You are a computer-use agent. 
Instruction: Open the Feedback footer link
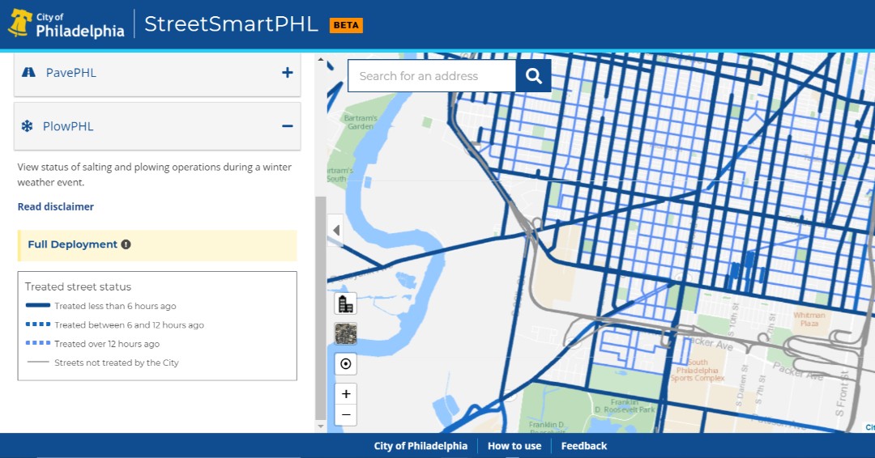pyautogui.click(x=583, y=446)
